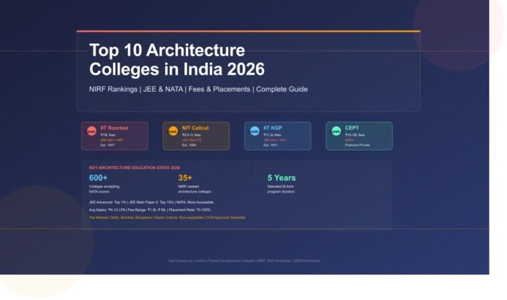Click the "Avg Salary: ₹4-12 LPA" stats line

[x=150, y=210]
